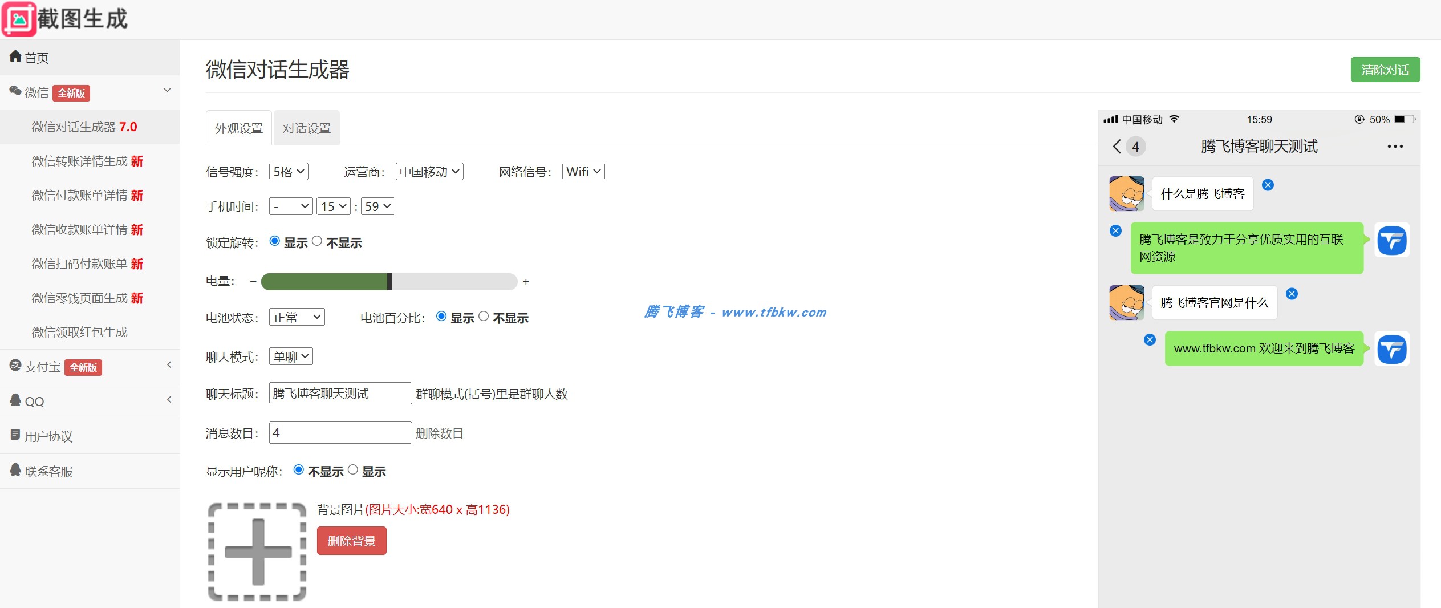Click the 腾飞博客聊天测试 title in phone preview
Viewport: 1441px width, 608px height.
click(x=1259, y=147)
